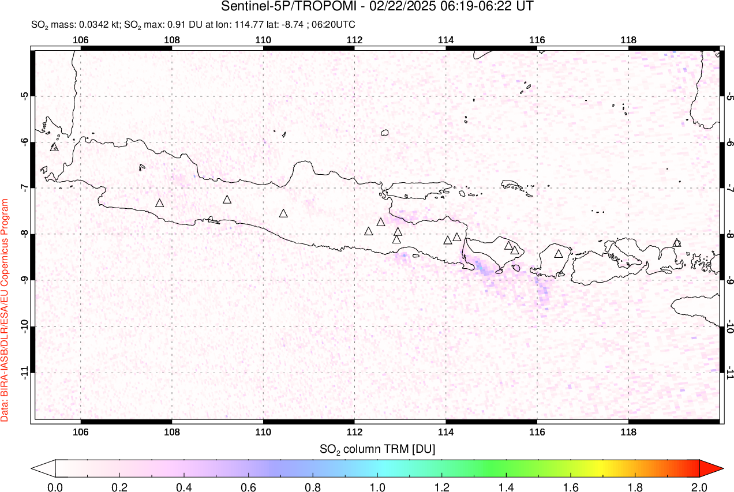Select the volcano triangle near 112.6°E, latitude -7.7
The image size is (734, 492).
(381, 222)
